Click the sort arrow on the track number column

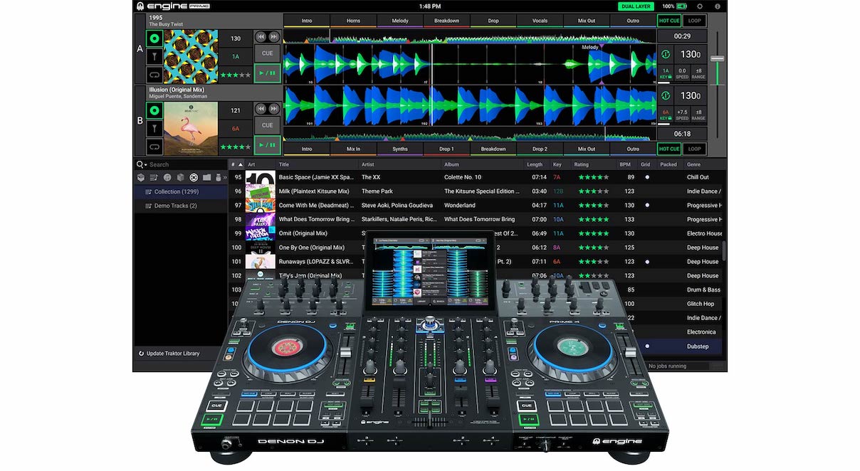240,164
